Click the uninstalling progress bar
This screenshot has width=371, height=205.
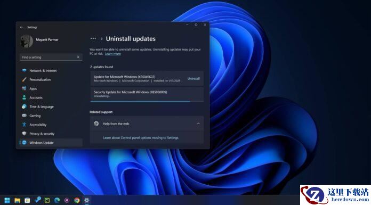pos(147,102)
